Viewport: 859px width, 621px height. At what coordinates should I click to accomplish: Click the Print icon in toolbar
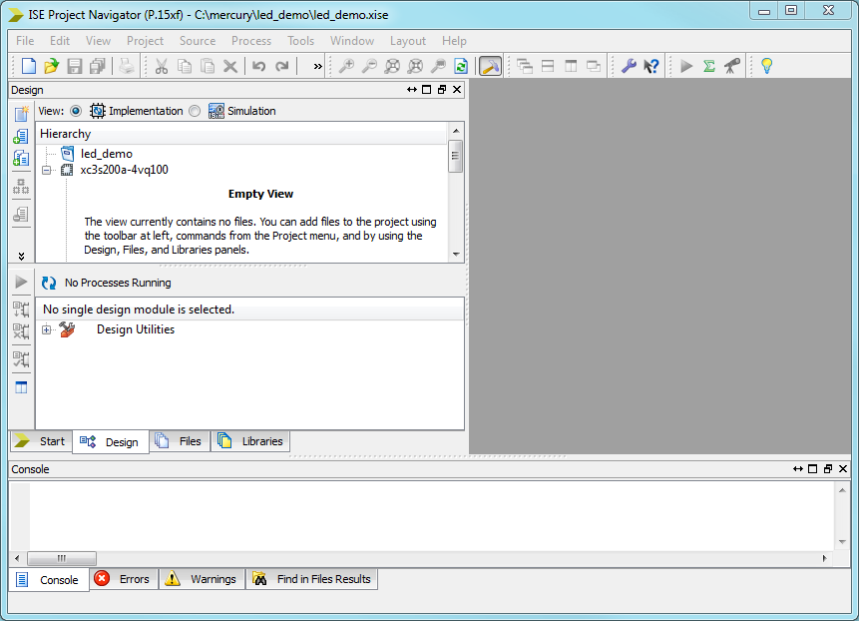(127, 66)
